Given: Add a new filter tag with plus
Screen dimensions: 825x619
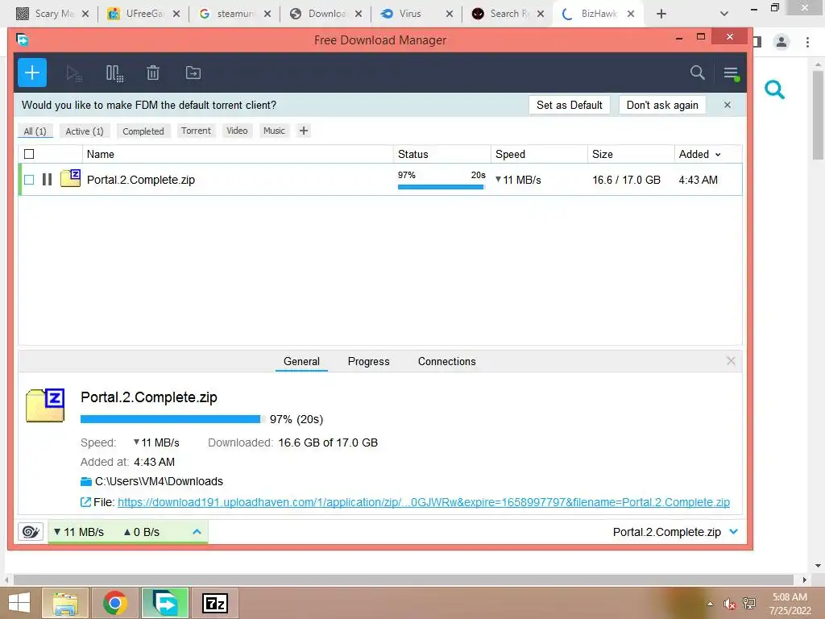Looking at the screenshot, I should pyautogui.click(x=304, y=131).
